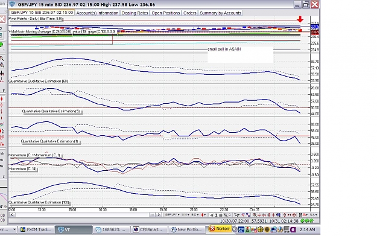377x236 pixels.
Task: Select Quantitative Qualitative Estimation (60) label
Action: [38, 81]
